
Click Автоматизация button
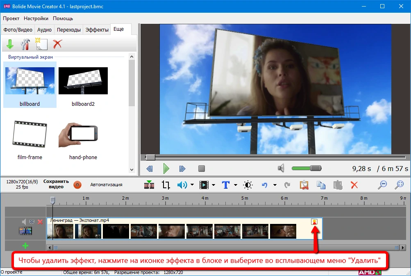(x=106, y=185)
